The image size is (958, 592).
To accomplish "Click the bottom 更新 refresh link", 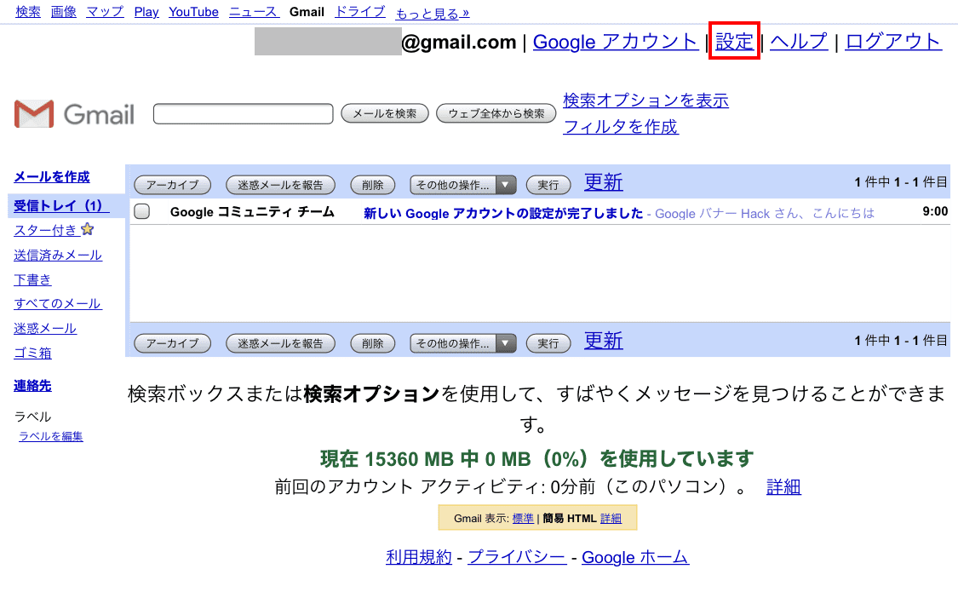I will pos(604,341).
